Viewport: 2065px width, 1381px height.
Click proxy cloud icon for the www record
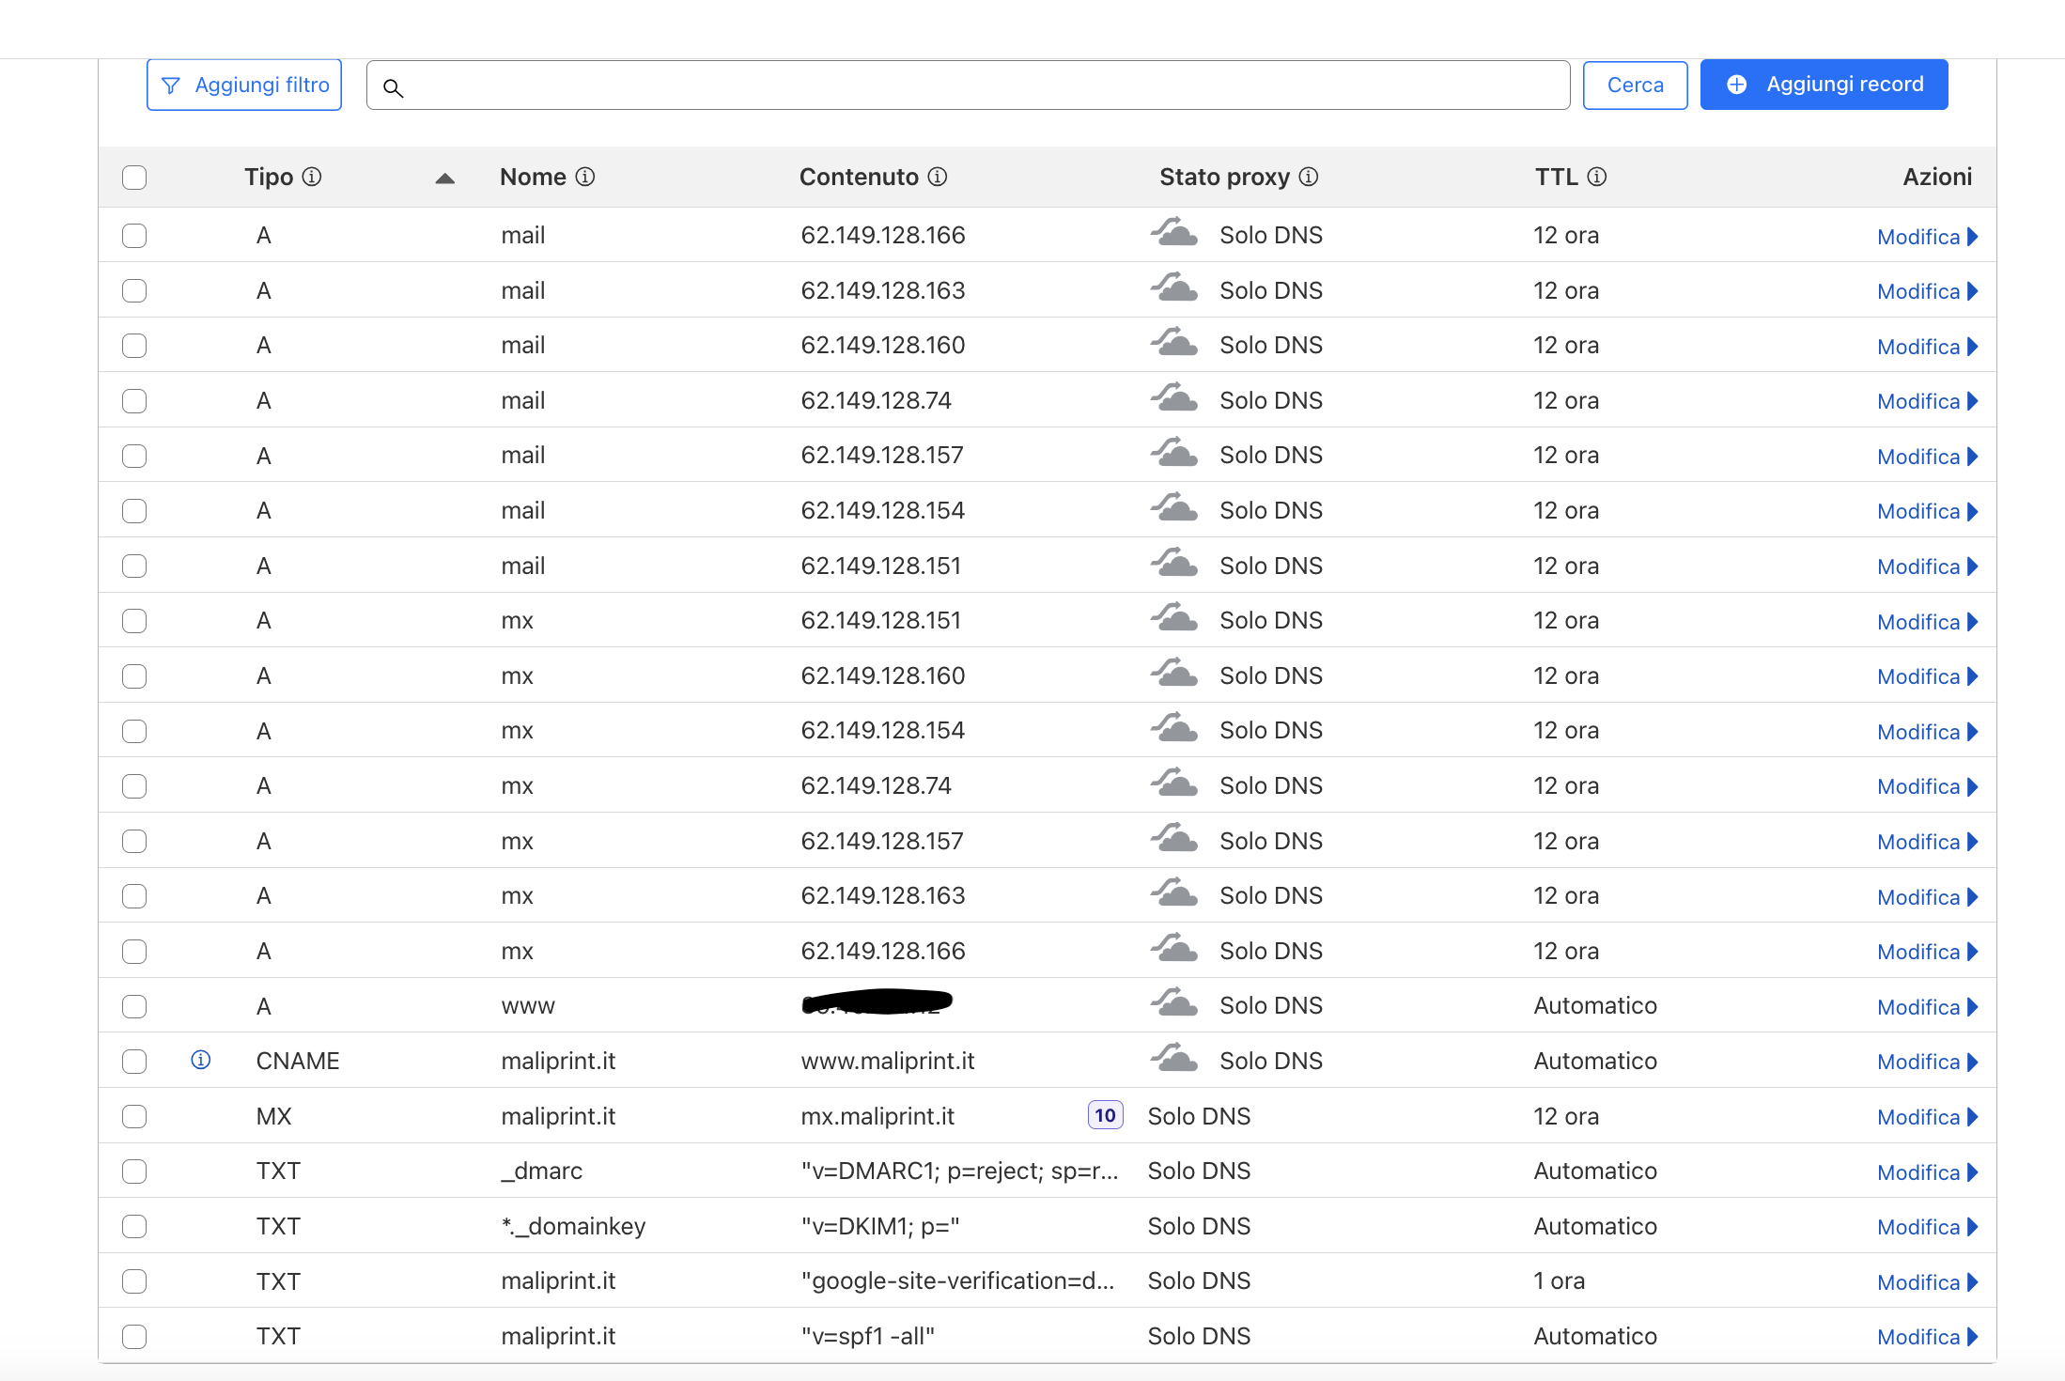(1174, 1002)
